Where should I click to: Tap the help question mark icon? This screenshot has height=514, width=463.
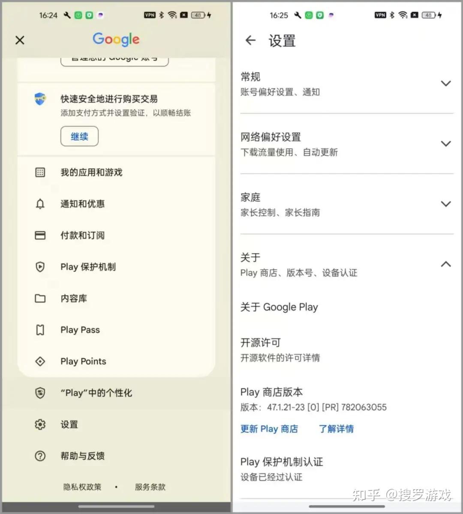click(x=40, y=456)
